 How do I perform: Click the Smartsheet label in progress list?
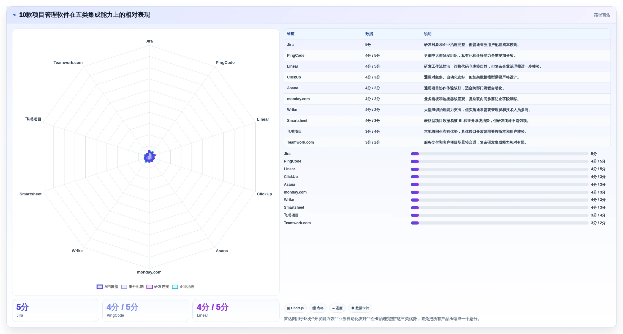coord(294,208)
